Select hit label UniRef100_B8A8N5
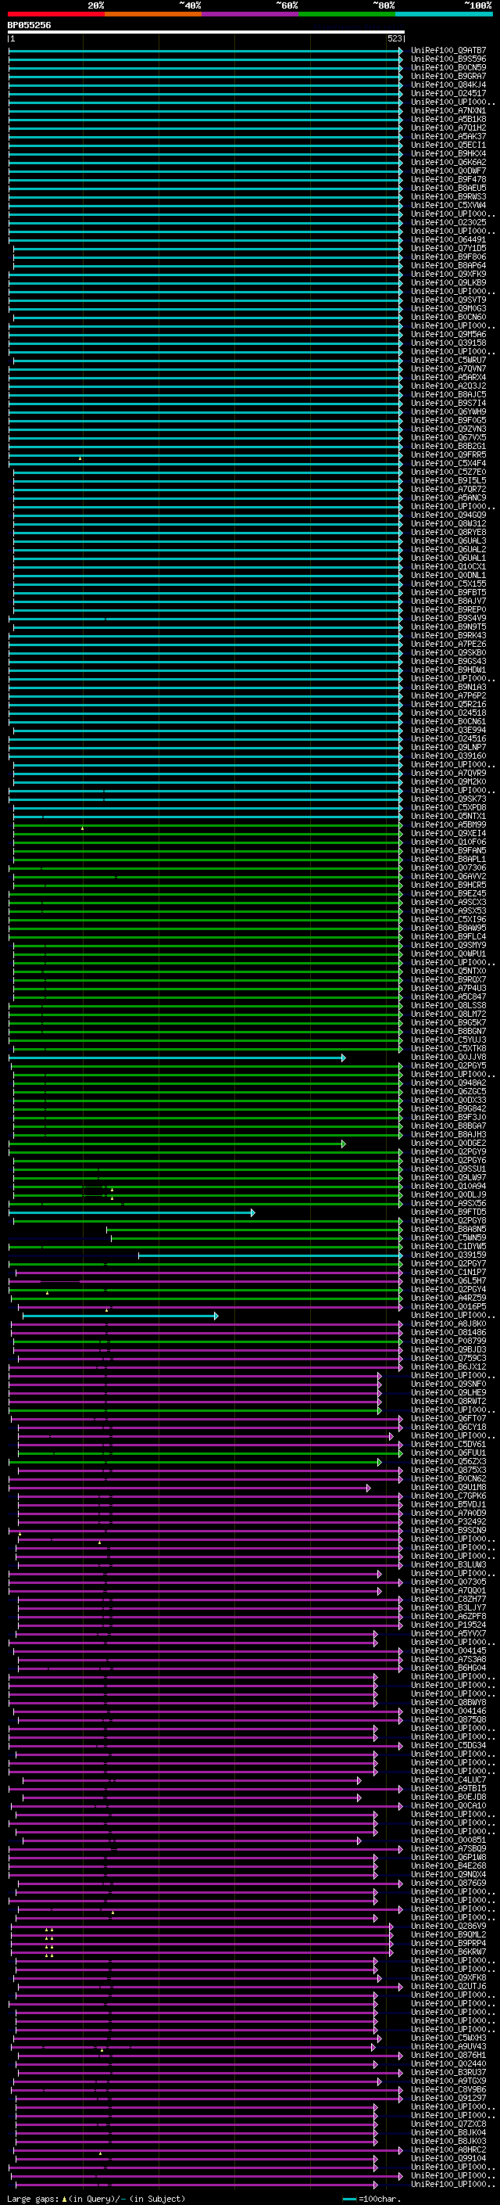 point(448,1229)
